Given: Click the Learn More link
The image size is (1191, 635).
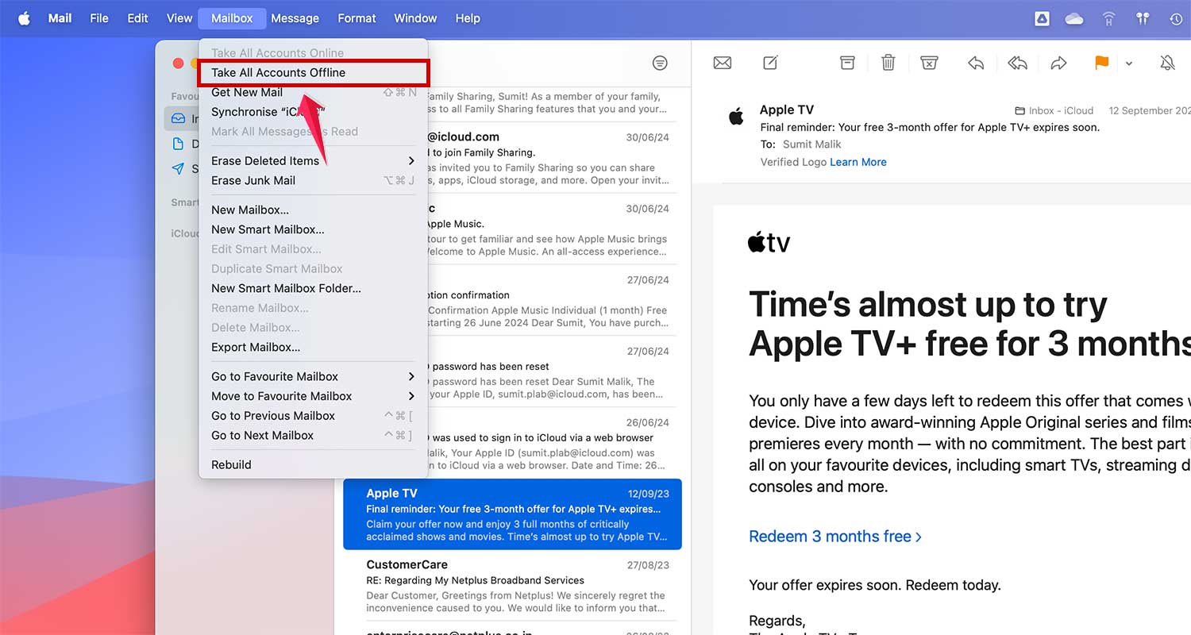Looking at the screenshot, I should click(x=858, y=162).
